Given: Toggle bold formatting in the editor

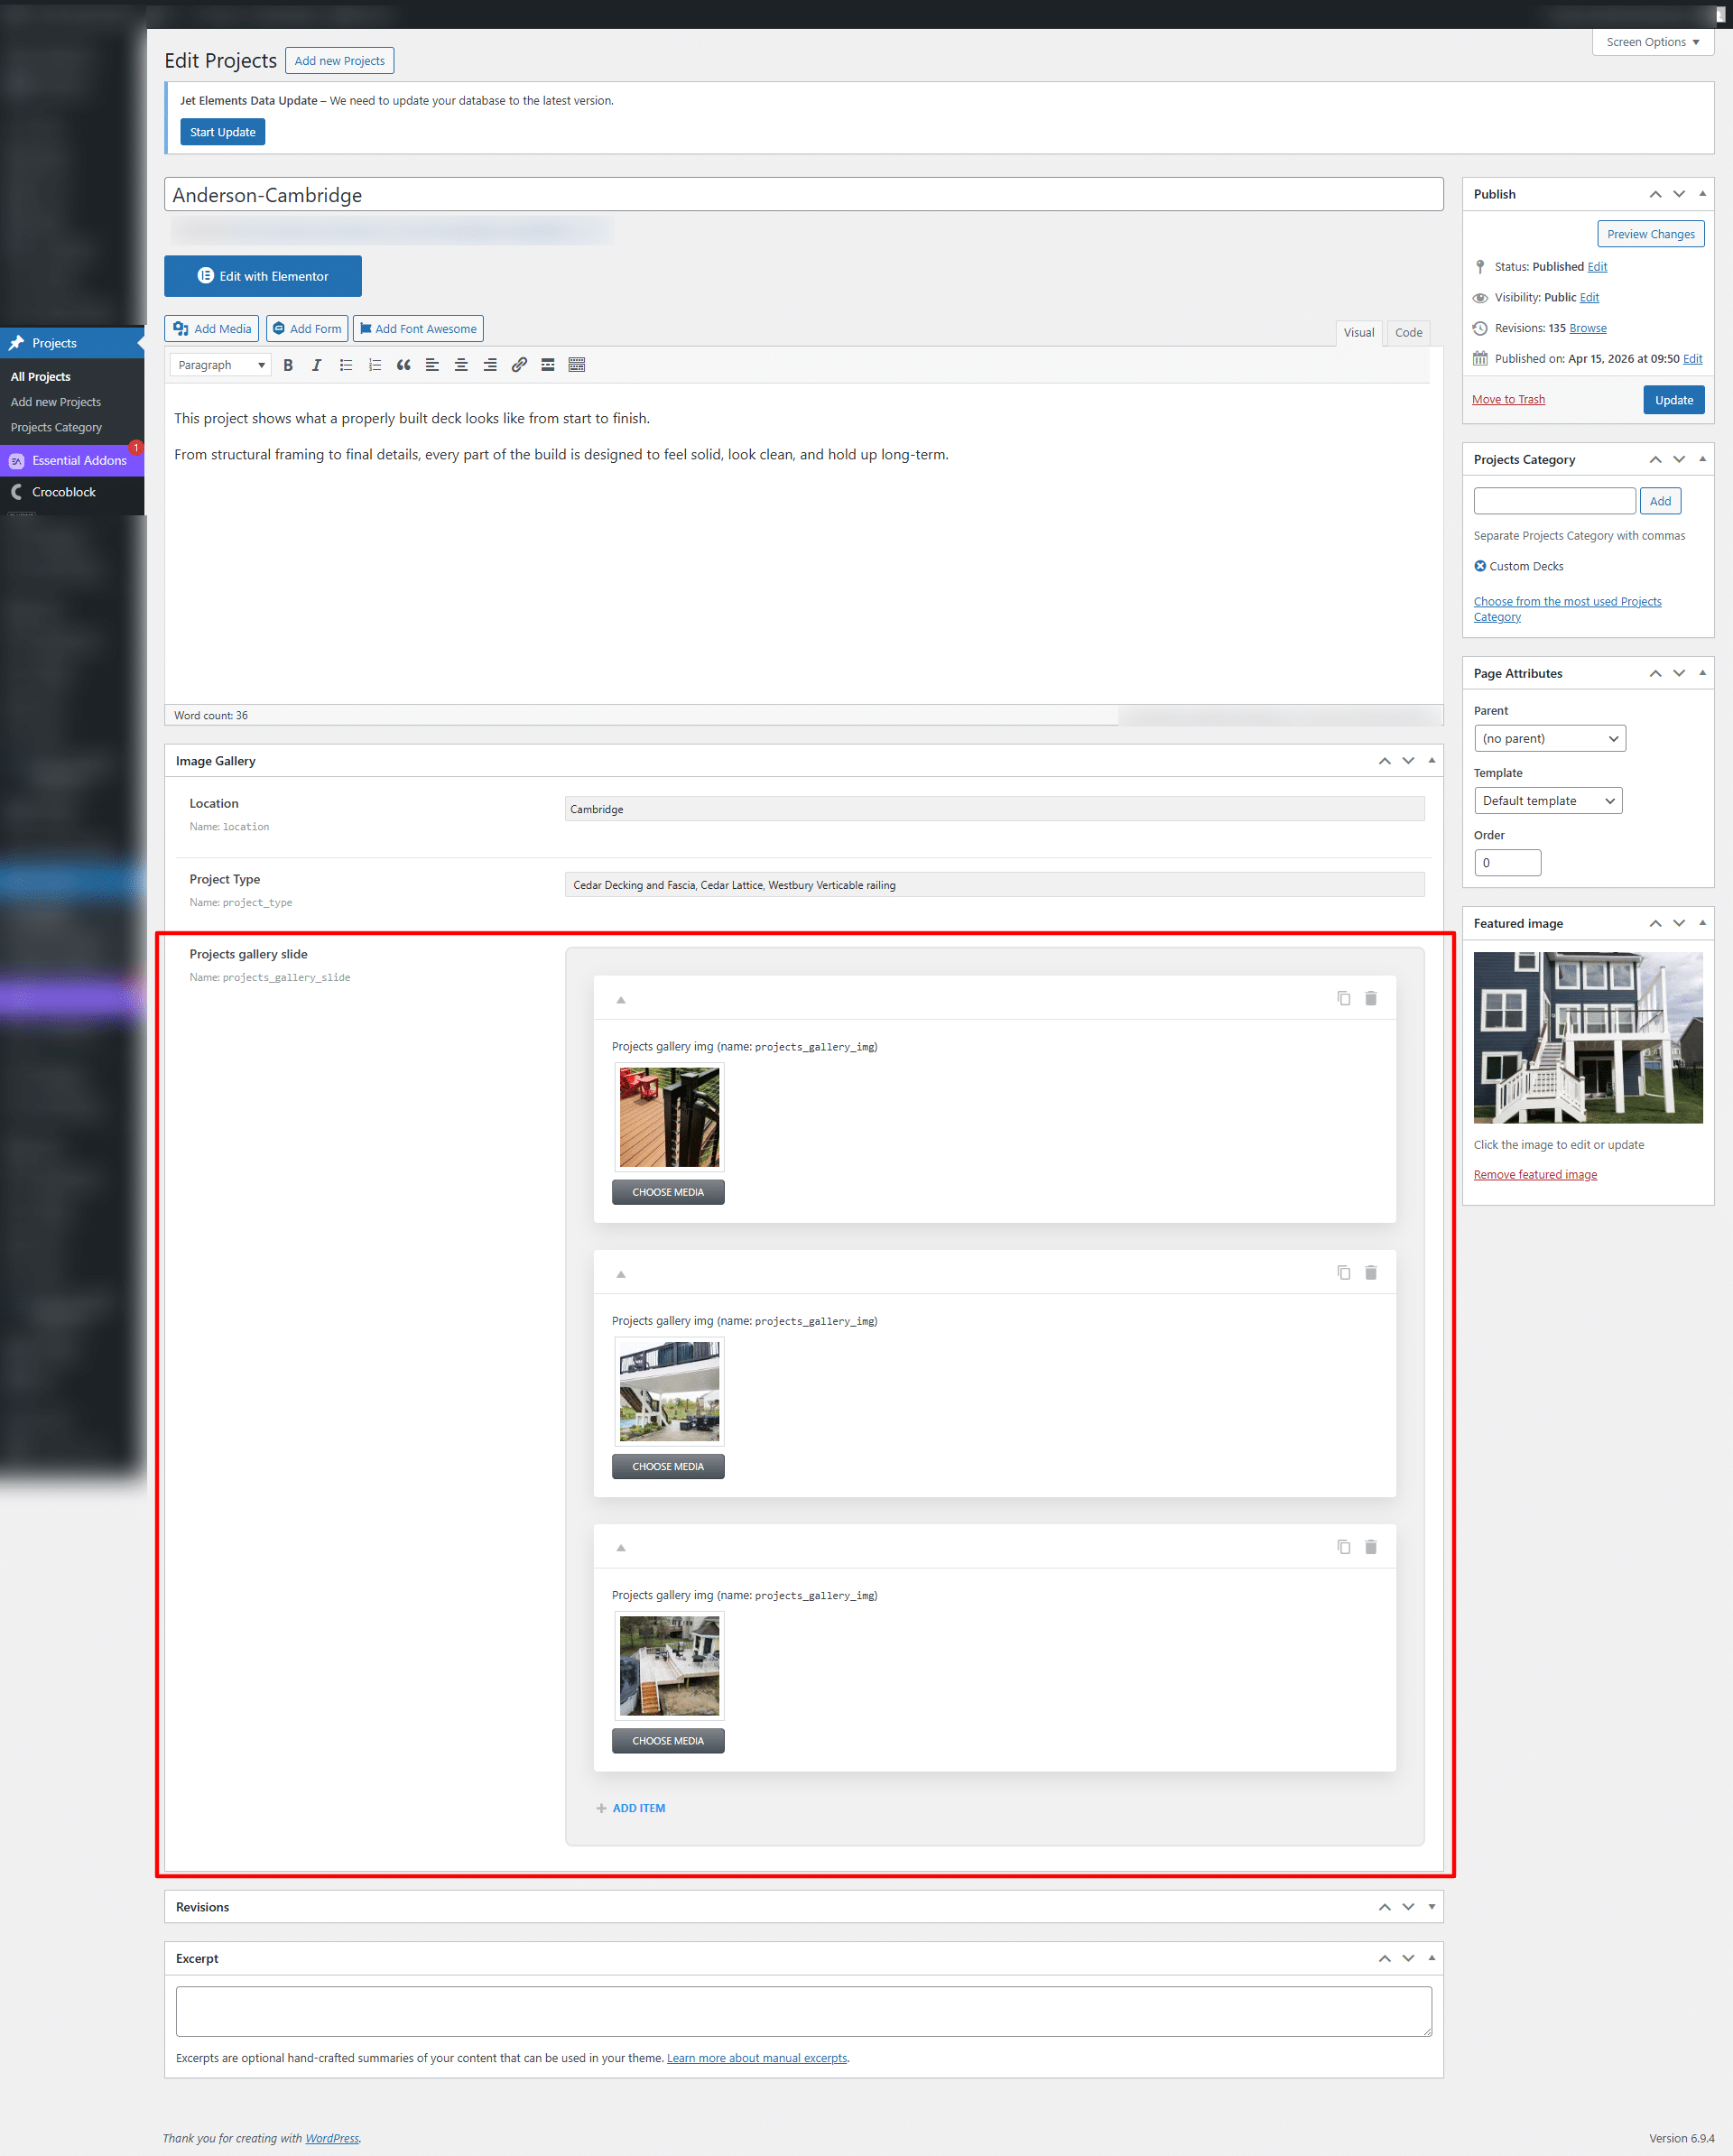Looking at the screenshot, I should tap(288, 364).
